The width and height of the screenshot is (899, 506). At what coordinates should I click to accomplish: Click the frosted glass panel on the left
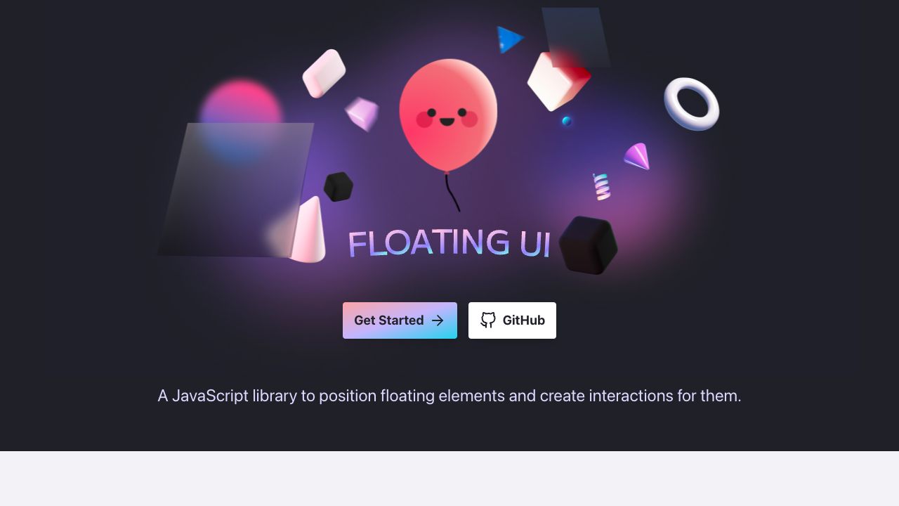pyautogui.click(x=235, y=190)
